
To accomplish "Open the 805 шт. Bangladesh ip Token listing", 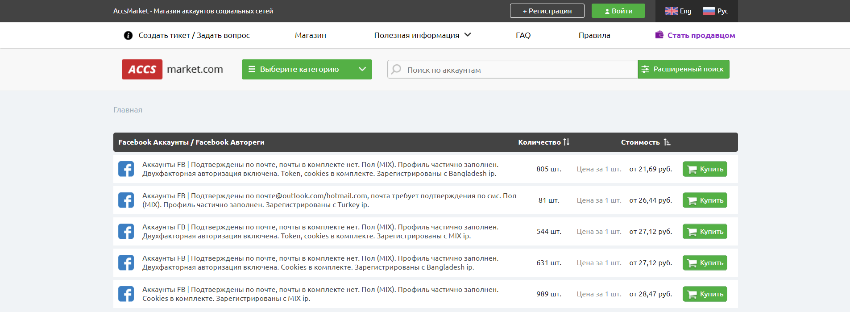I will click(x=320, y=169).
